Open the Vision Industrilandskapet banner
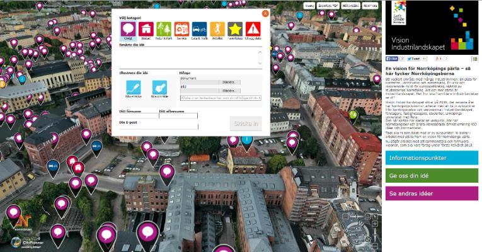Viewport: 482px width, 252px height. 432,28
